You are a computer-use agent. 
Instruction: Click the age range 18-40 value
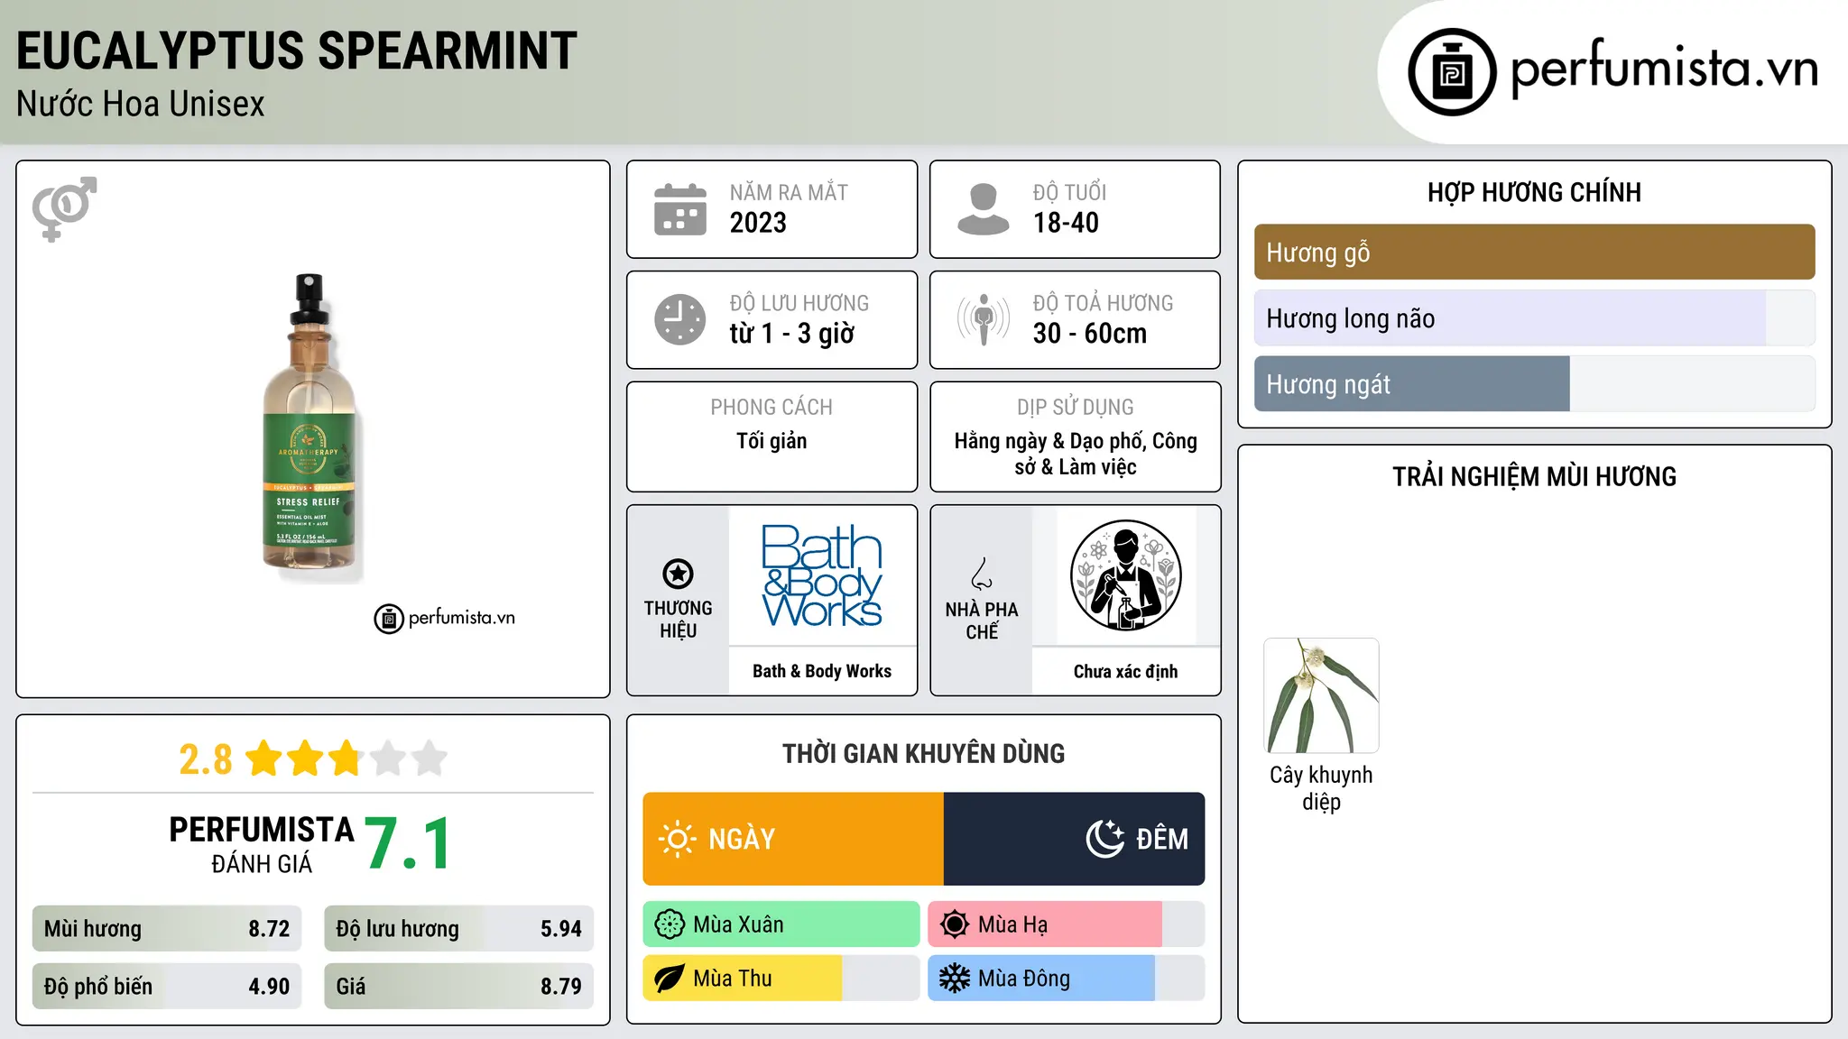click(x=1066, y=223)
